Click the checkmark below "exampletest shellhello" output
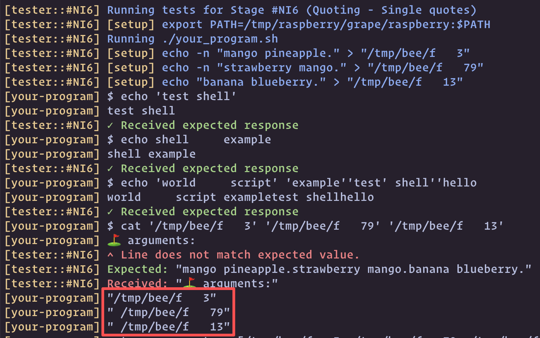This screenshot has width=540, height=338. click(x=110, y=212)
